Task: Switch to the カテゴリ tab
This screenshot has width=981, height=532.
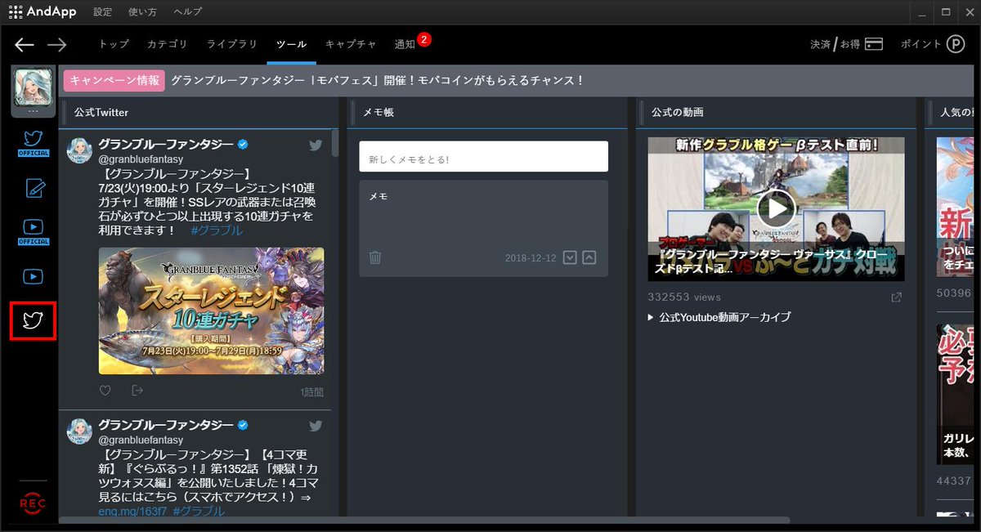Action: (x=167, y=44)
